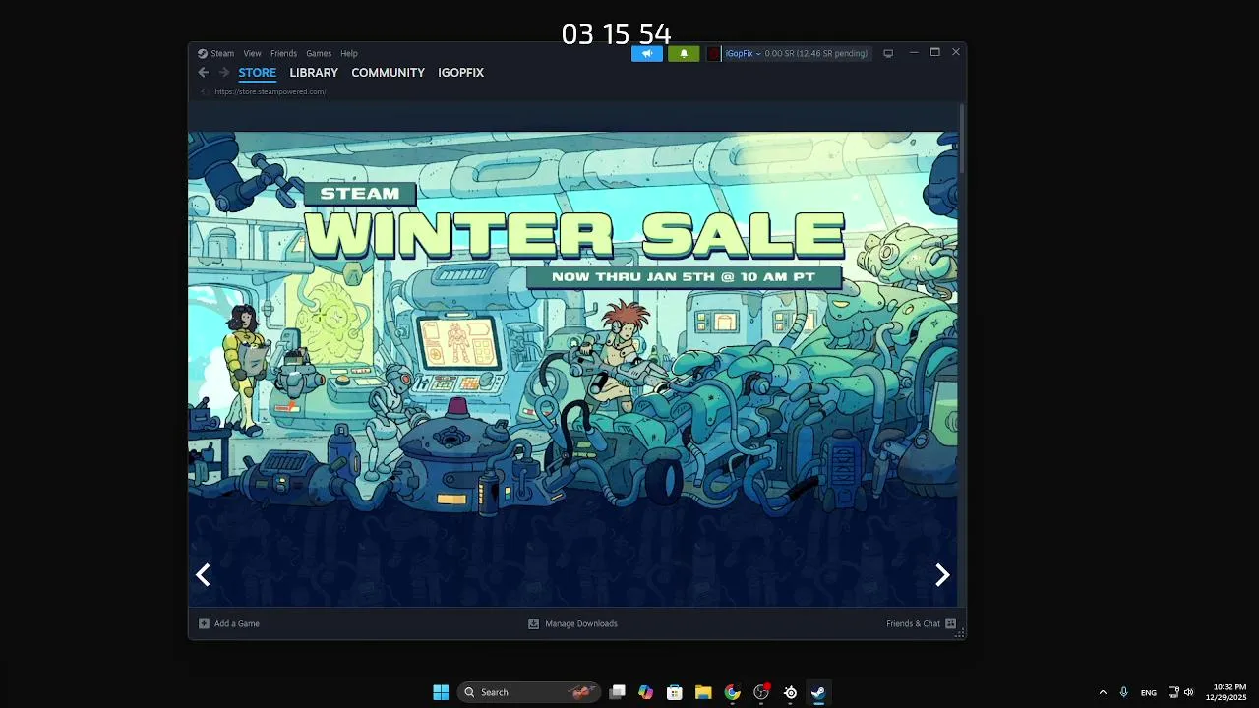Open the Windows Start menu
1259x708 pixels.
coord(441,692)
